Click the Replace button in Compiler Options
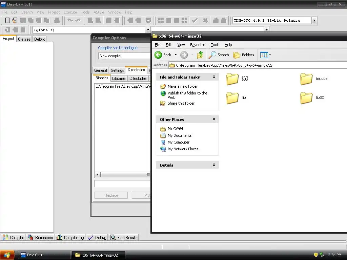The width and height of the screenshot is (347, 260). pos(111,195)
